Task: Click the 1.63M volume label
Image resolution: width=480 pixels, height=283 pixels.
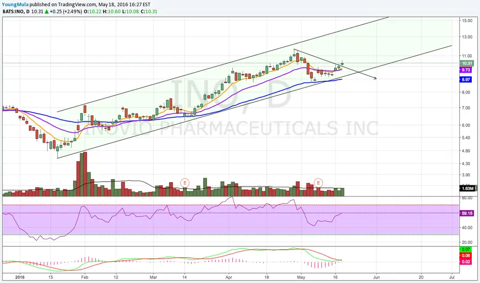Action: pyautogui.click(x=468, y=188)
